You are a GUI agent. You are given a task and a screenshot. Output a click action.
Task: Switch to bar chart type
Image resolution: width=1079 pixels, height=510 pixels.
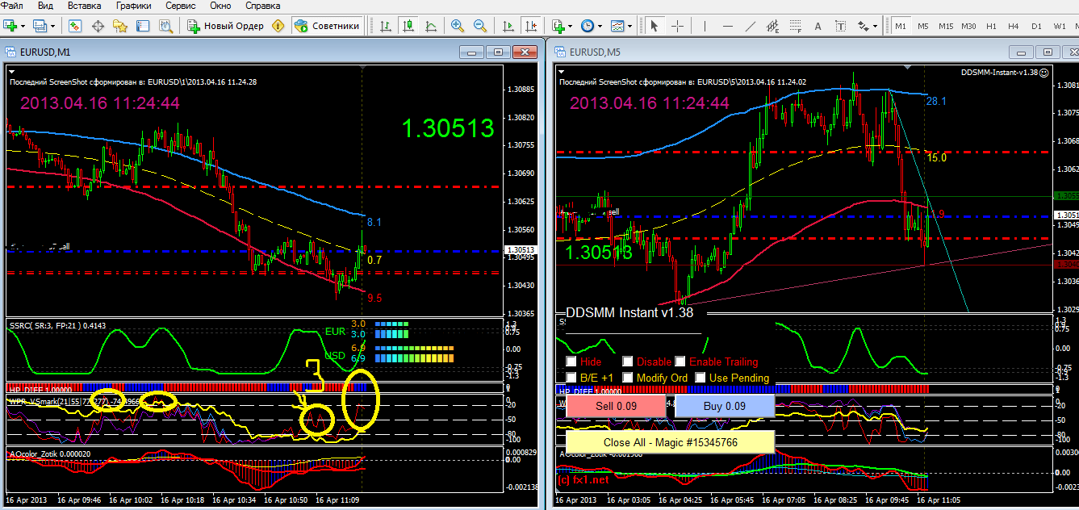coord(386,26)
